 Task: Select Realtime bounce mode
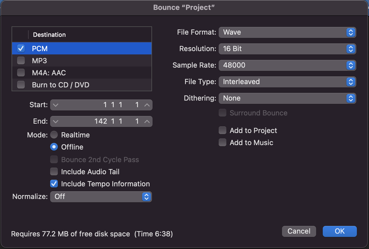click(x=54, y=135)
